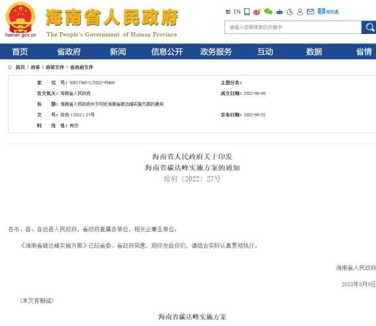The height and width of the screenshot is (326, 376).
Task: Open the 海政通 link
Action: [x=328, y=12]
